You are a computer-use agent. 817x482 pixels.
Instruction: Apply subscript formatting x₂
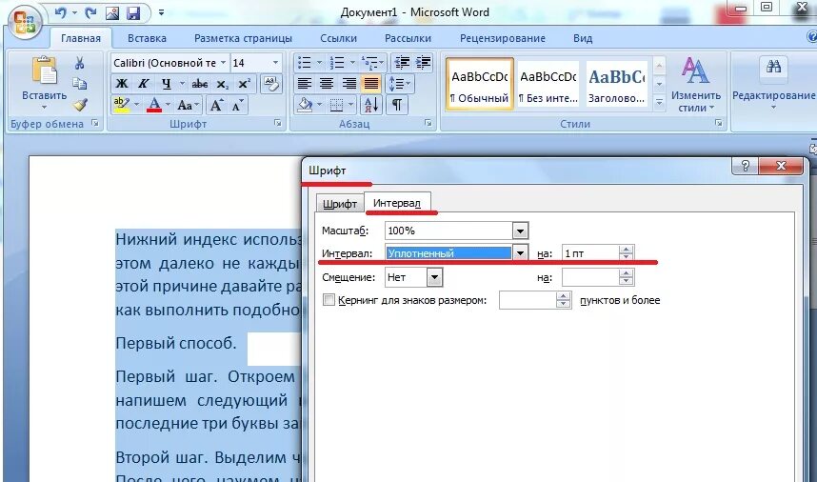click(x=223, y=84)
